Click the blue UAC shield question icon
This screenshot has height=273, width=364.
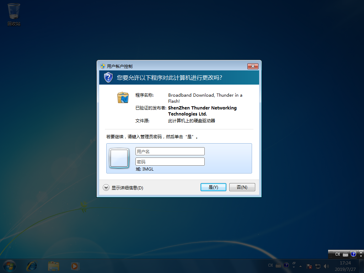108,77
